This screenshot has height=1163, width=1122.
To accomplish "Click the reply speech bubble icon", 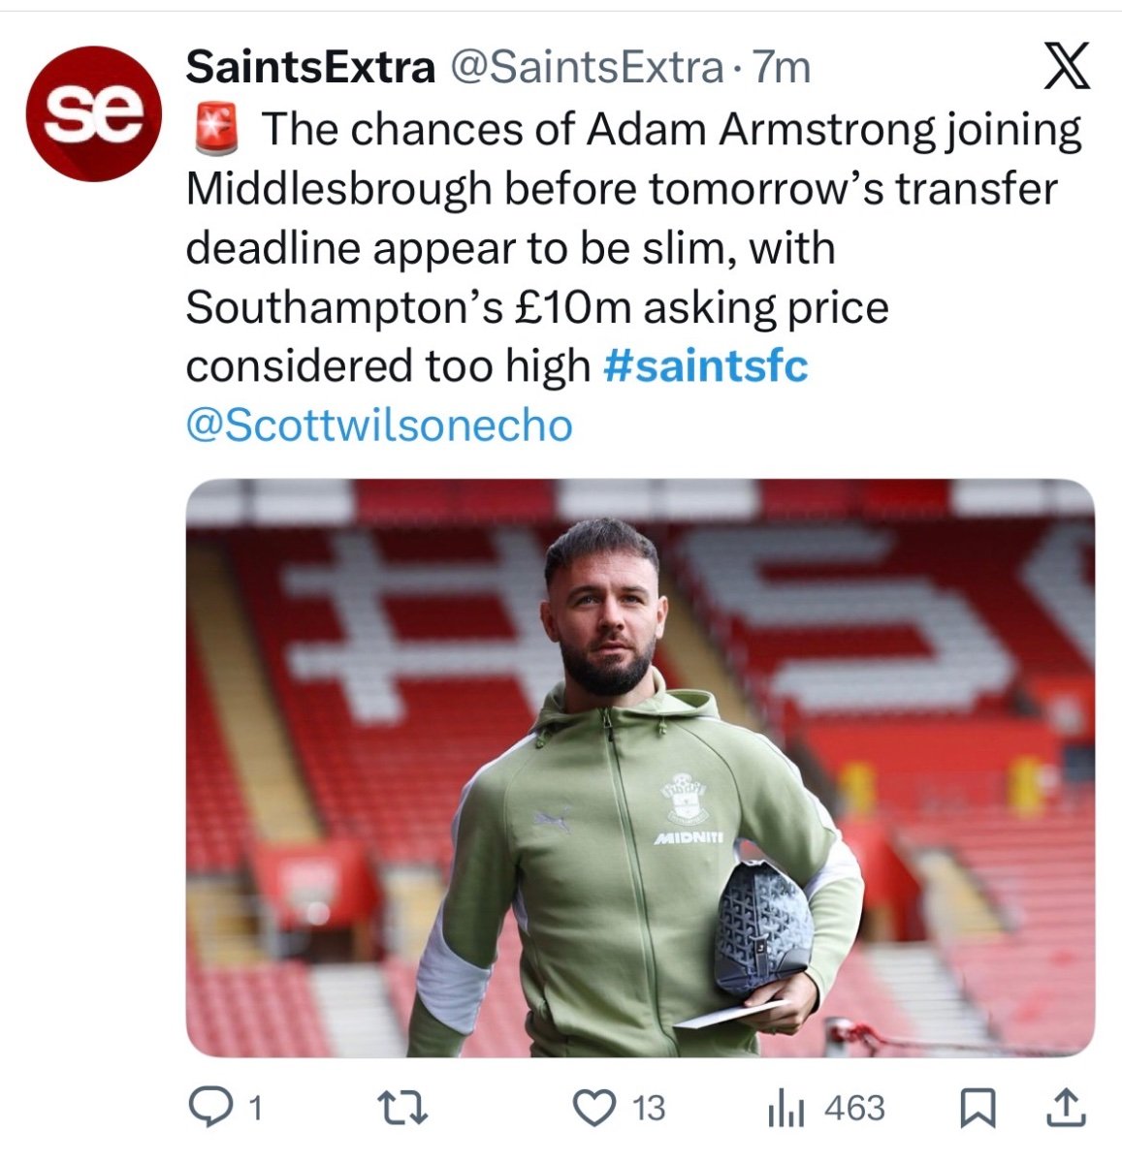I will click(x=207, y=1108).
